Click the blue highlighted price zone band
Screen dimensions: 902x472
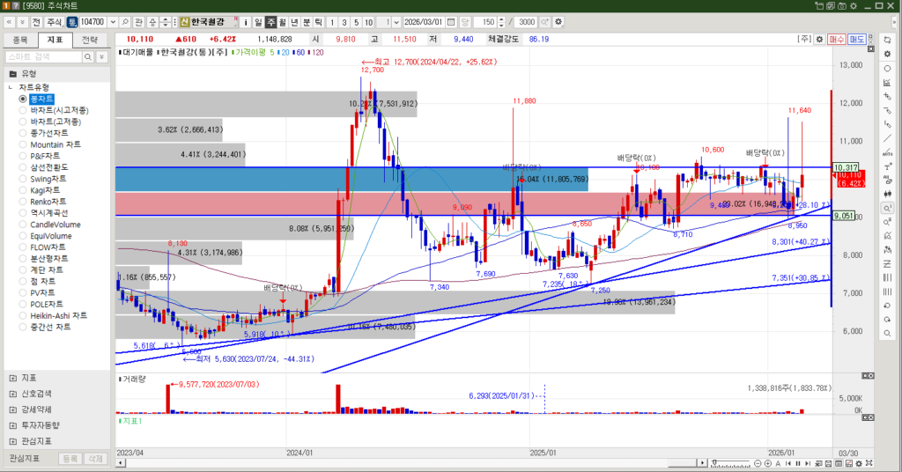(x=264, y=181)
